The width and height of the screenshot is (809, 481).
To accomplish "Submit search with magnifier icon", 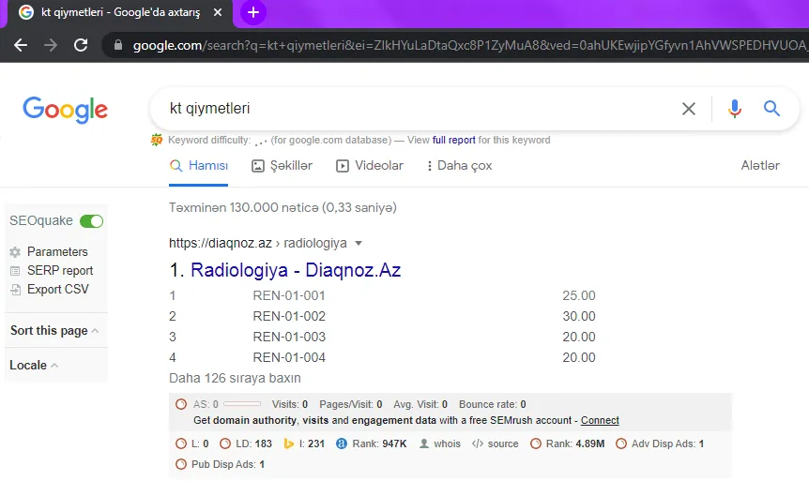I will (x=771, y=108).
